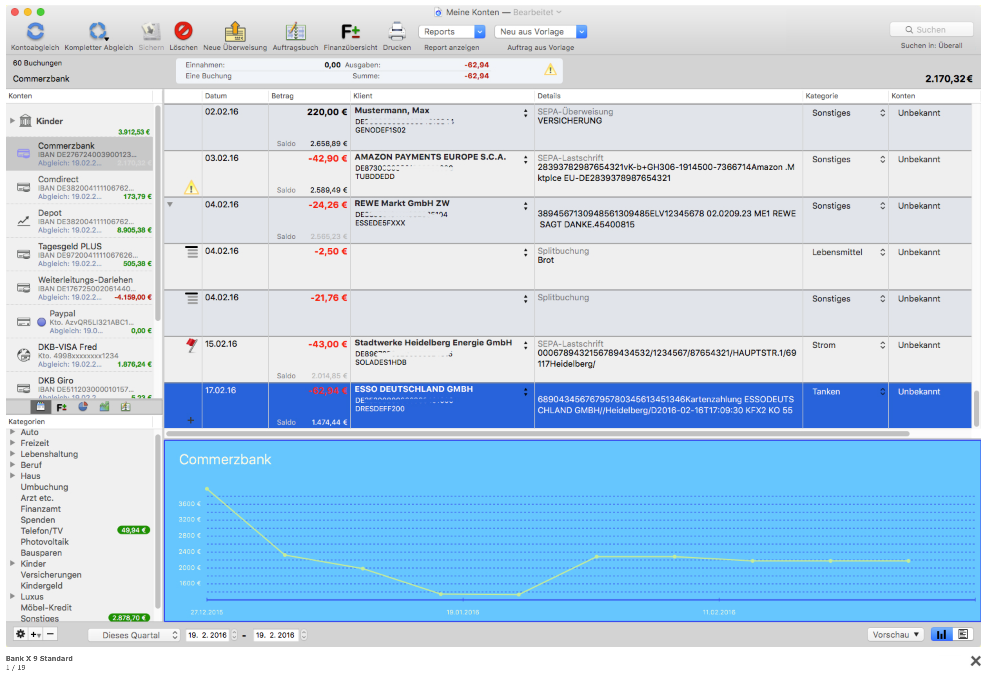Sort by the Kategorie column header
The height and width of the screenshot is (676, 985).
click(x=845, y=96)
